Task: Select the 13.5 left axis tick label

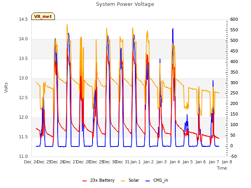Action: click(x=24, y=58)
